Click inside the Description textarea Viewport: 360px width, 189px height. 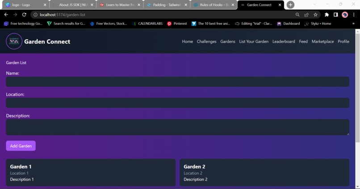pos(177,127)
